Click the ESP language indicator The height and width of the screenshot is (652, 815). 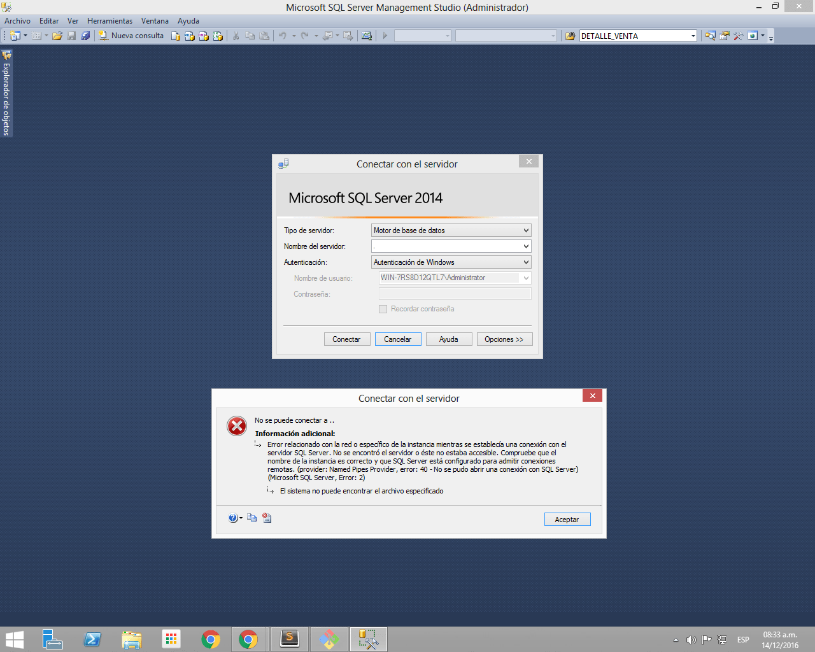(743, 640)
